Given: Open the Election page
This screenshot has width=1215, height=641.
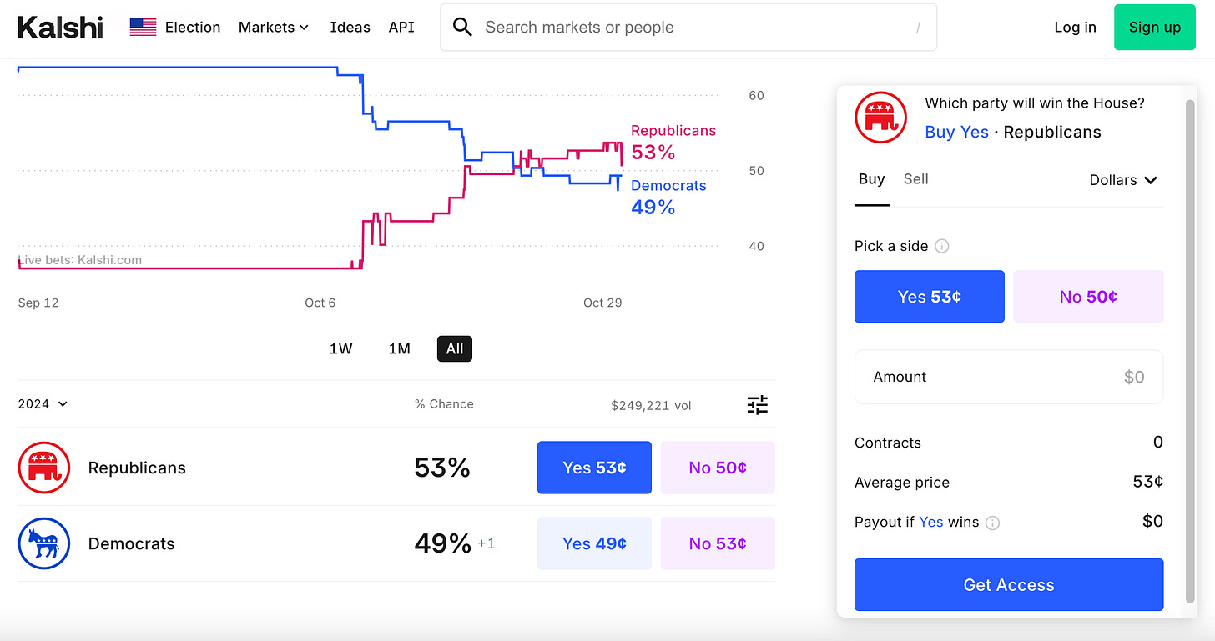Looking at the screenshot, I should (x=193, y=28).
